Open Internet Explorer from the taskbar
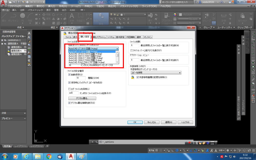This screenshot has width=256, height=160. [26, 157]
